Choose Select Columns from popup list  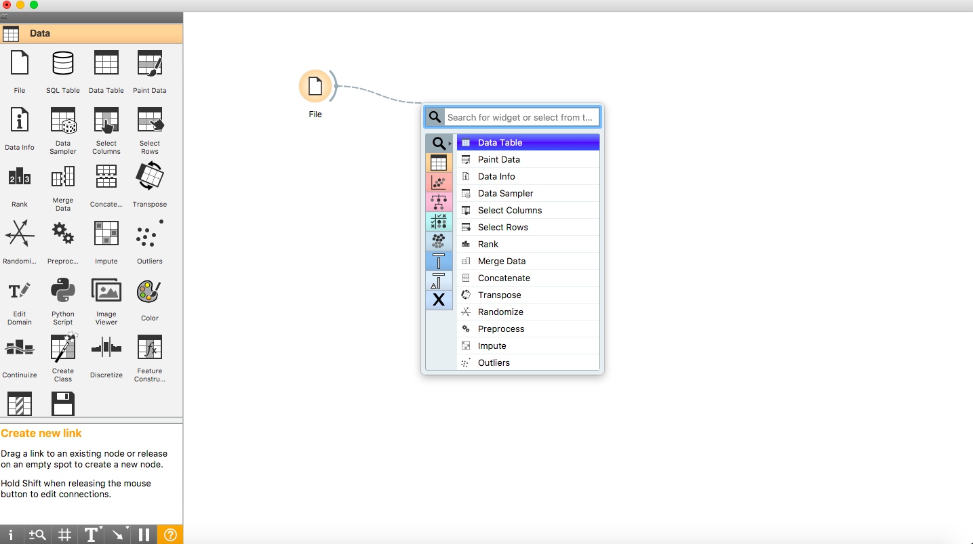click(509, 210)
